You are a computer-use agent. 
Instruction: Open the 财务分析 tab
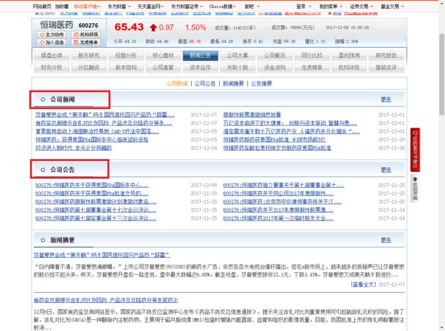pyautogui.click(x=51, y=68)
